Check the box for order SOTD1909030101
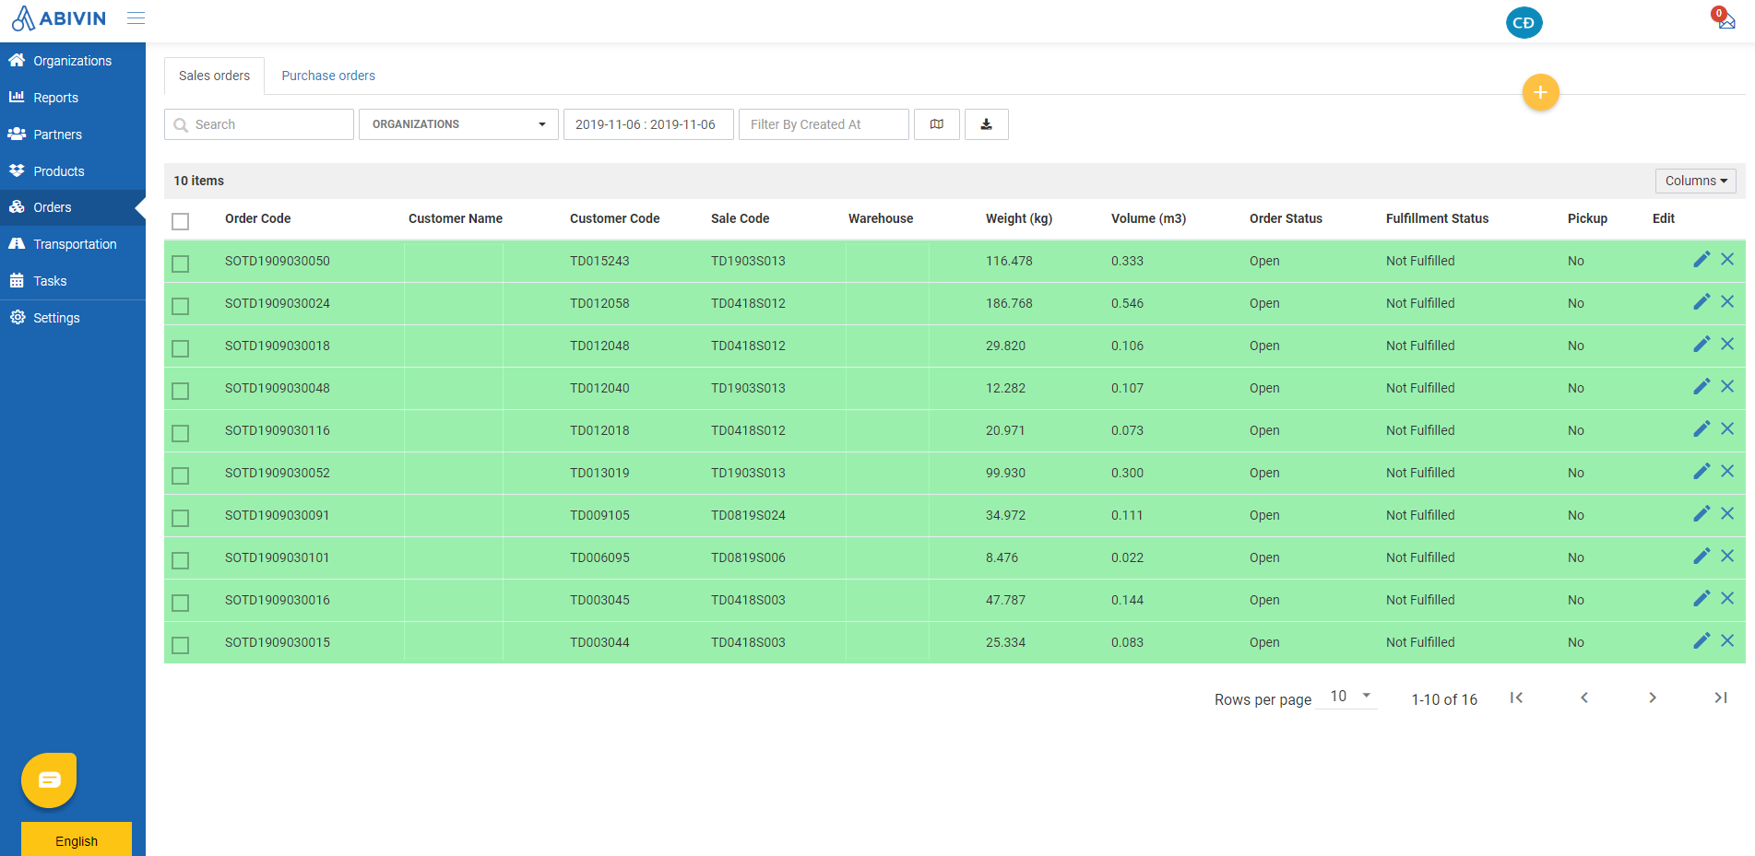This screenshot has width=1755, height=856. [x=181, y=560]
